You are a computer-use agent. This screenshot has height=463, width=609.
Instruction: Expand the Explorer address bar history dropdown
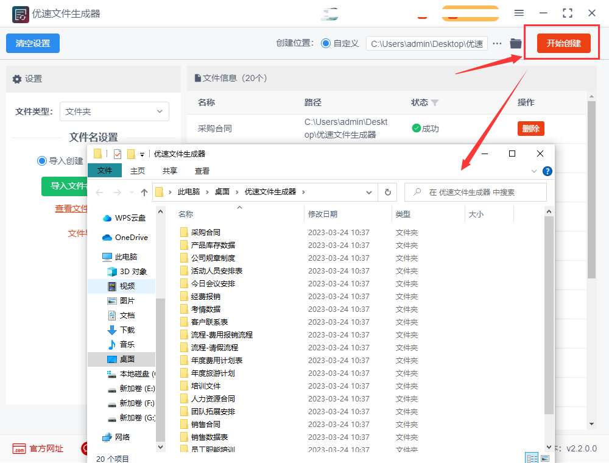pyautogui.click(x=369, y=192)
